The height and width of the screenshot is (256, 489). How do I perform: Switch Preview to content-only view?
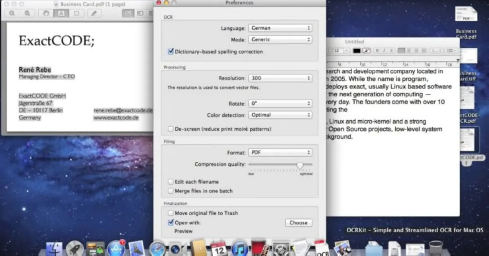point(128,13)
